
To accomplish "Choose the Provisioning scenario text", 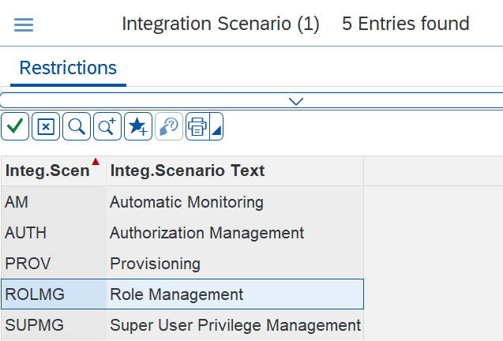I will point(155,264).
